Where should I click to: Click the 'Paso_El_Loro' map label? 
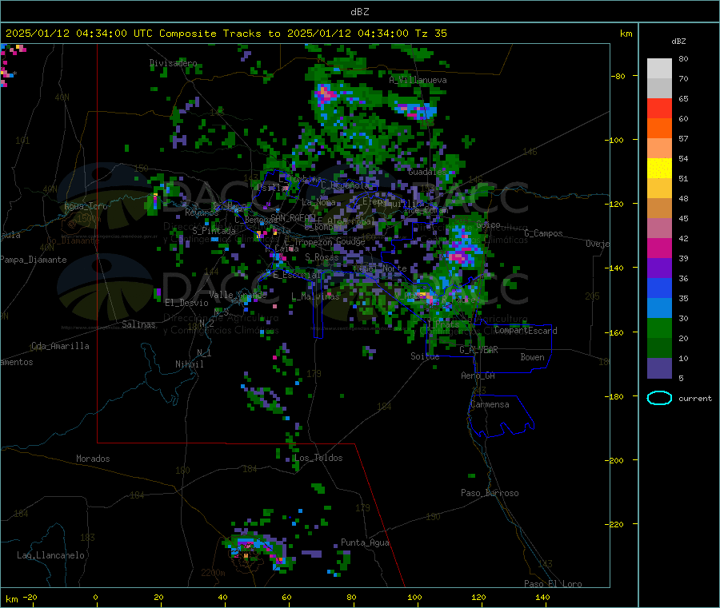(x=553, y=584)
